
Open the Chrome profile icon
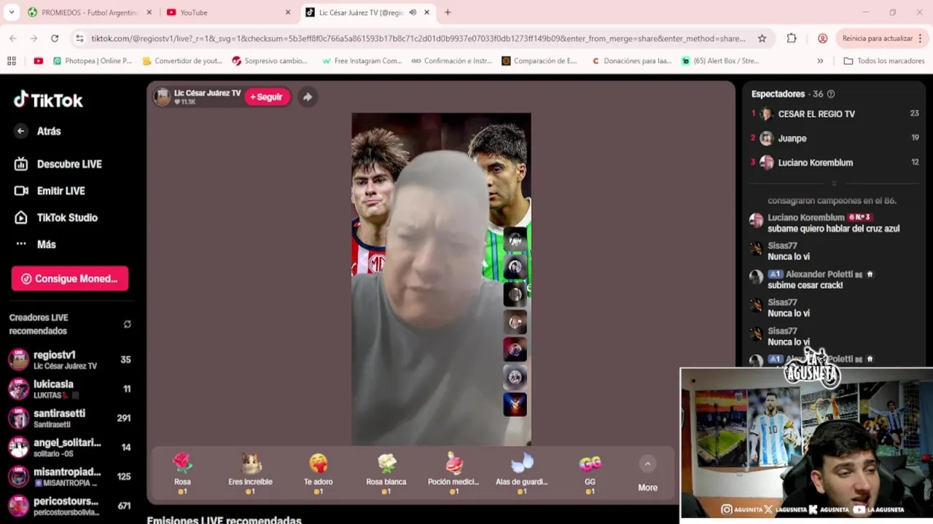(822, 39)
